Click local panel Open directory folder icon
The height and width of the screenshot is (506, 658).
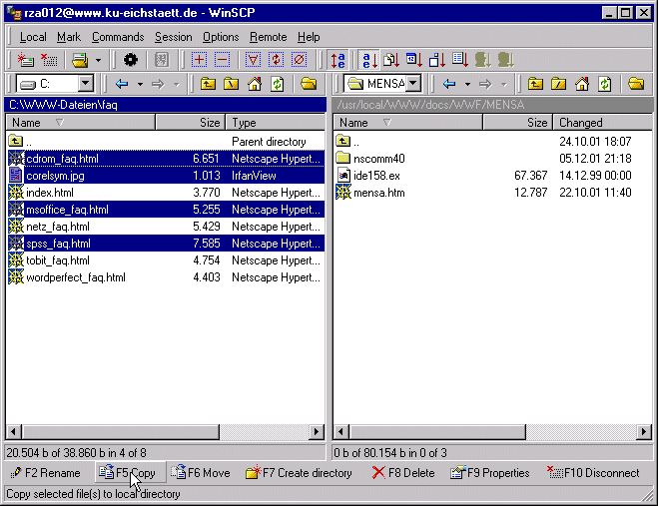point(309,84)
